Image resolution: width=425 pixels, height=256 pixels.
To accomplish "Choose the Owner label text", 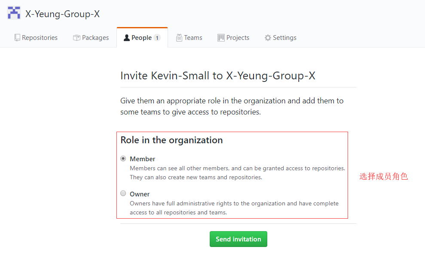I will (x=140, y=194).
